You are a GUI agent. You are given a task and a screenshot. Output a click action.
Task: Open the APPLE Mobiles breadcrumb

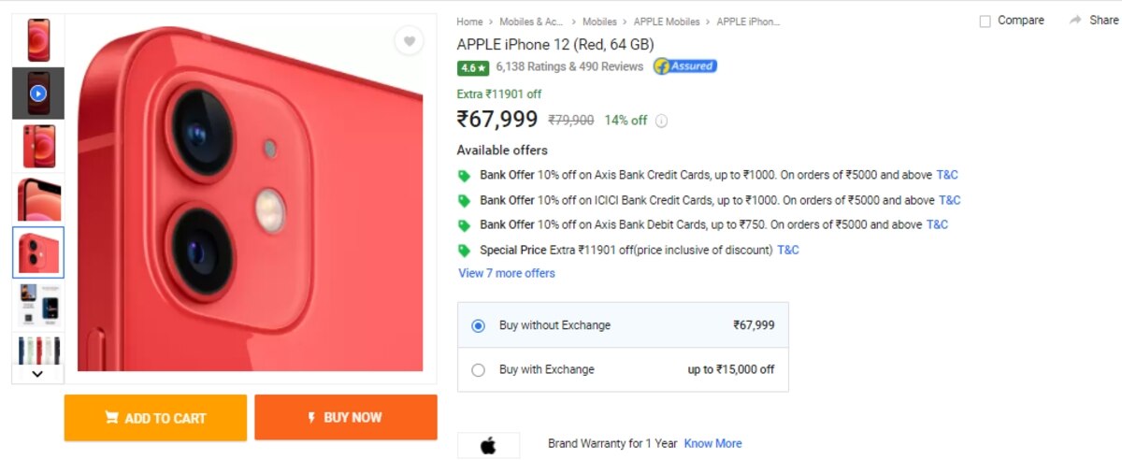668,22
